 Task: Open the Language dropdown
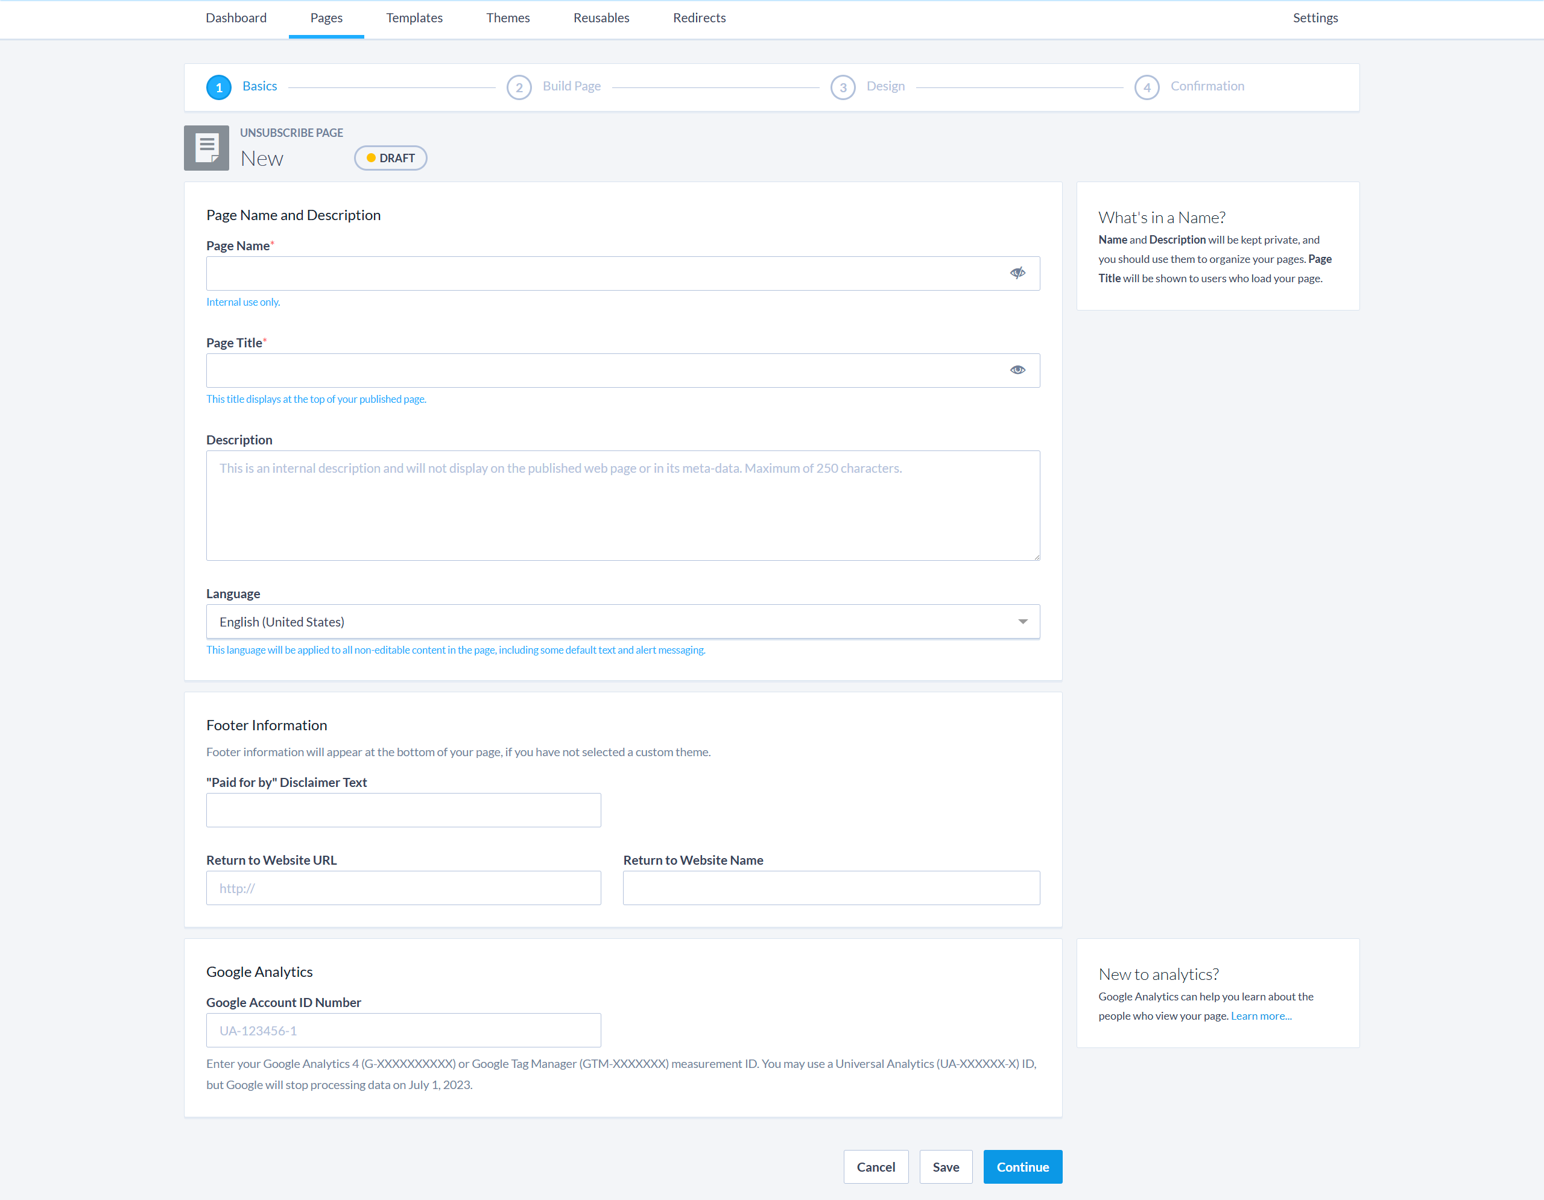tap(623, 621)
